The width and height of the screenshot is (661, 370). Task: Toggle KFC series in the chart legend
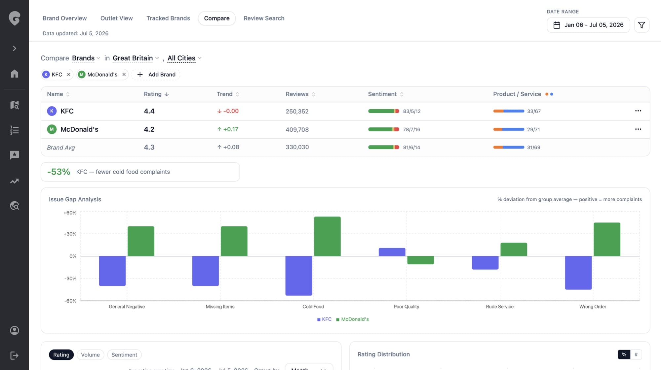324,319
